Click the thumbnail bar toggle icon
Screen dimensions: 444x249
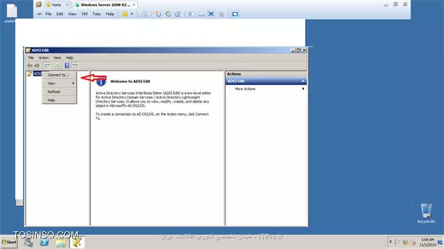point(201,14)
